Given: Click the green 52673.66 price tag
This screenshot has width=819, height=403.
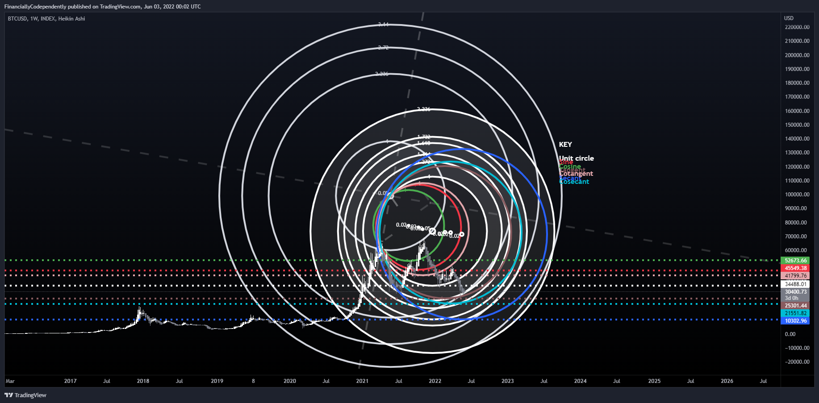Looking at the screenshot, I should [x=795, y=261].
